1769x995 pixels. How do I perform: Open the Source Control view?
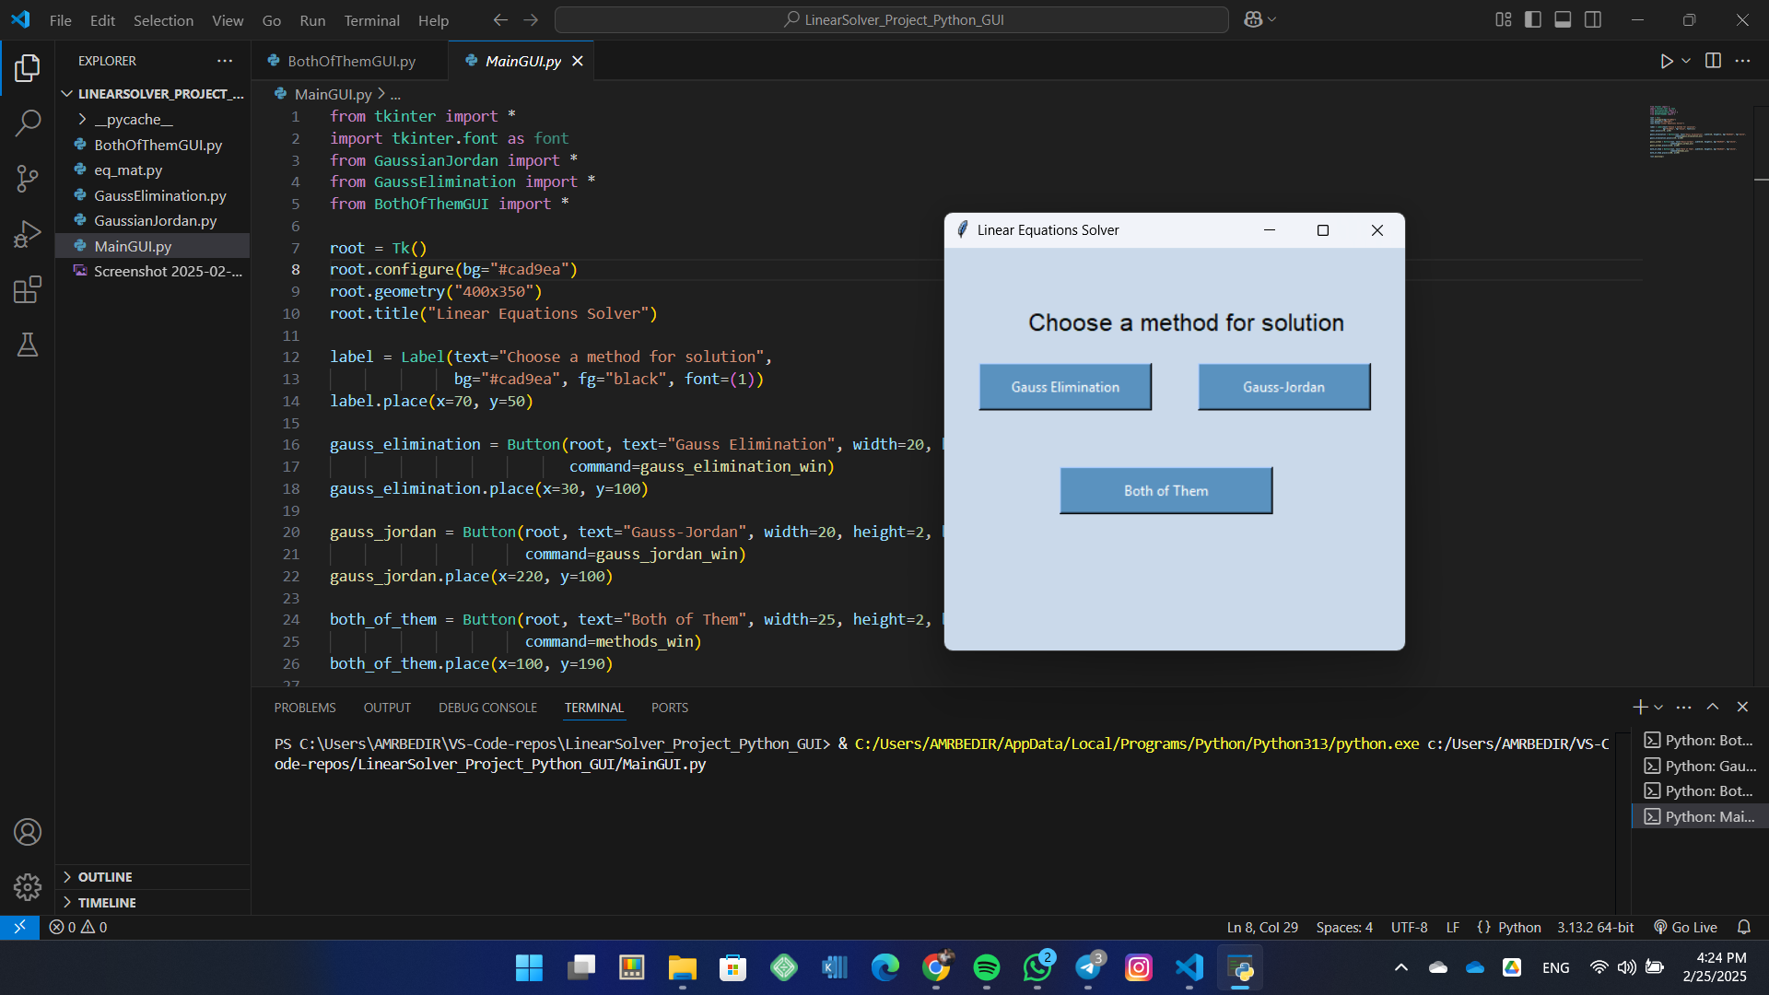(28, 179)
